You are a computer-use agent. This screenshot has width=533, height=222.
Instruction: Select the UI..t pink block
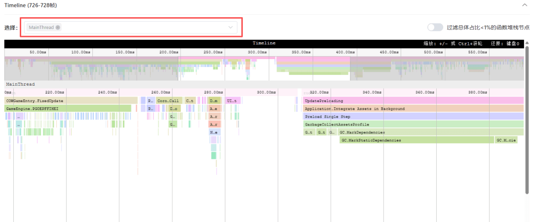click(233, 100)
